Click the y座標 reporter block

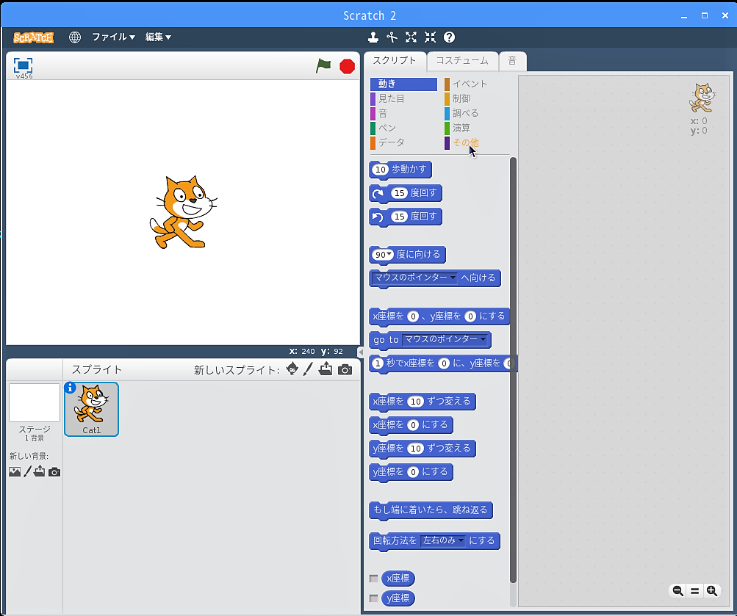click(x=398, y=598)
